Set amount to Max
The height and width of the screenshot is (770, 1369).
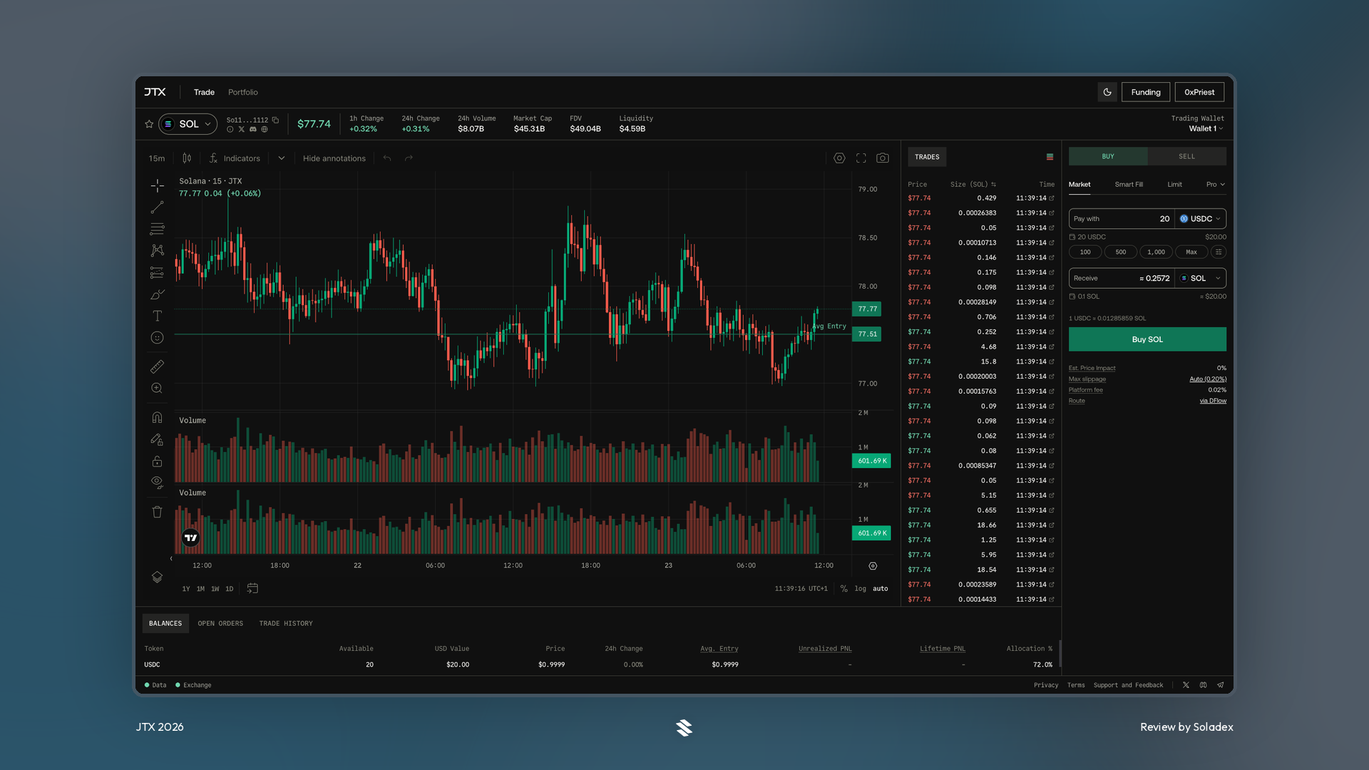click(1191, 252)
